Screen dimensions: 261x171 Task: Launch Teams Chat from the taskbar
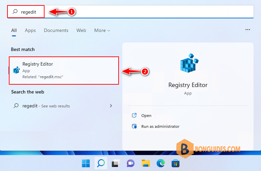tap(130, 163)
